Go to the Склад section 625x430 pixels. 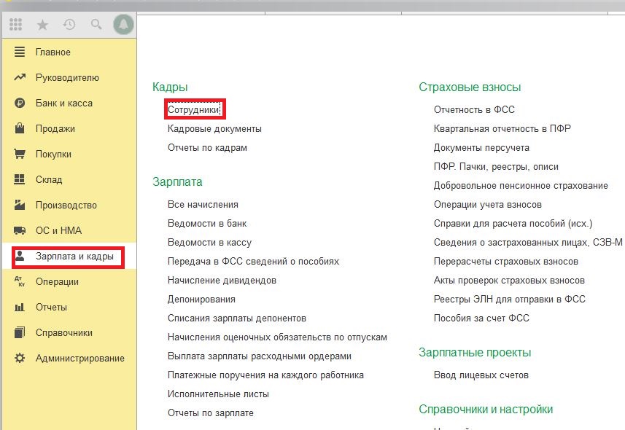pyautogui.click(x=49, y=180)
